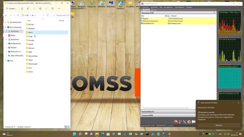Screen dimensions: 244x137
Task: Click the ENG language indicator in tray
Action: point(220,134)
